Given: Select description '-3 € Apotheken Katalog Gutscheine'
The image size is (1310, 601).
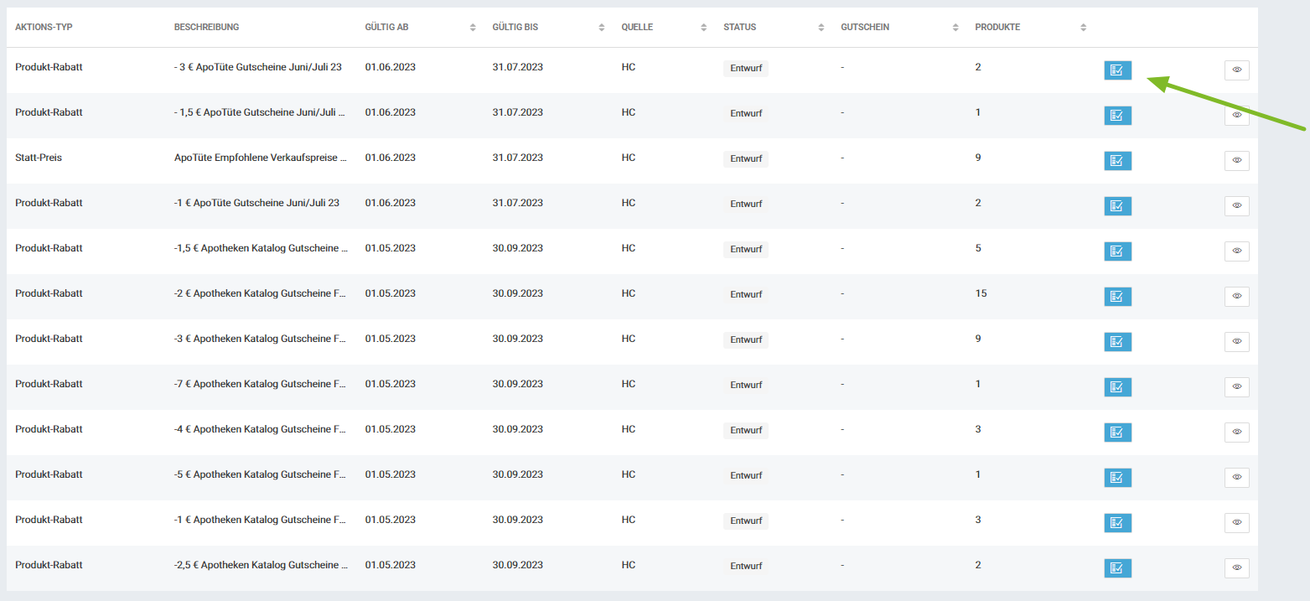Looking at the screenshot, I should pyautogui.click(x=261, y=339).
